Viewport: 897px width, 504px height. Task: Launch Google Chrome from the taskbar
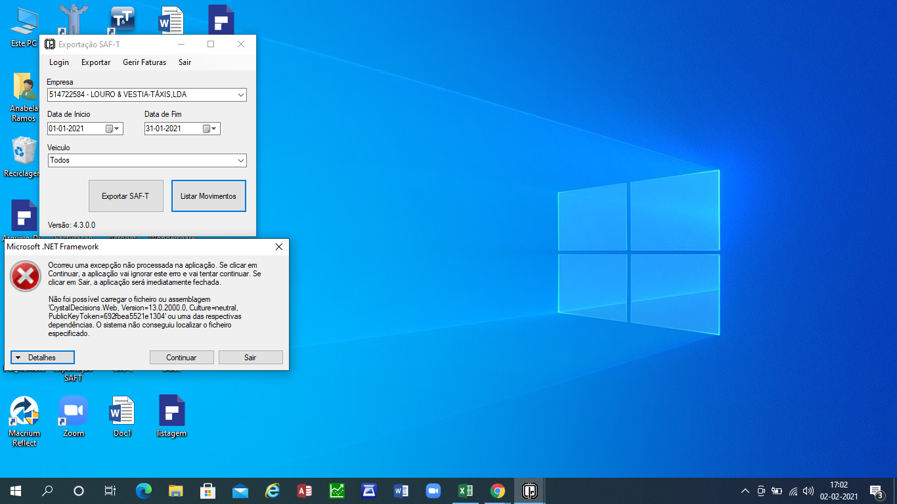coord(498,491)
